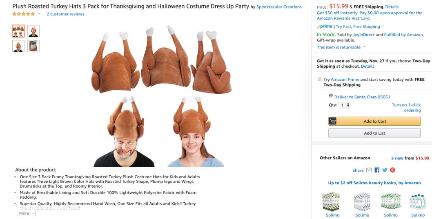Expand the star rating breakdown arrow
Screen dimensions: 441x219
pos(39,14)
